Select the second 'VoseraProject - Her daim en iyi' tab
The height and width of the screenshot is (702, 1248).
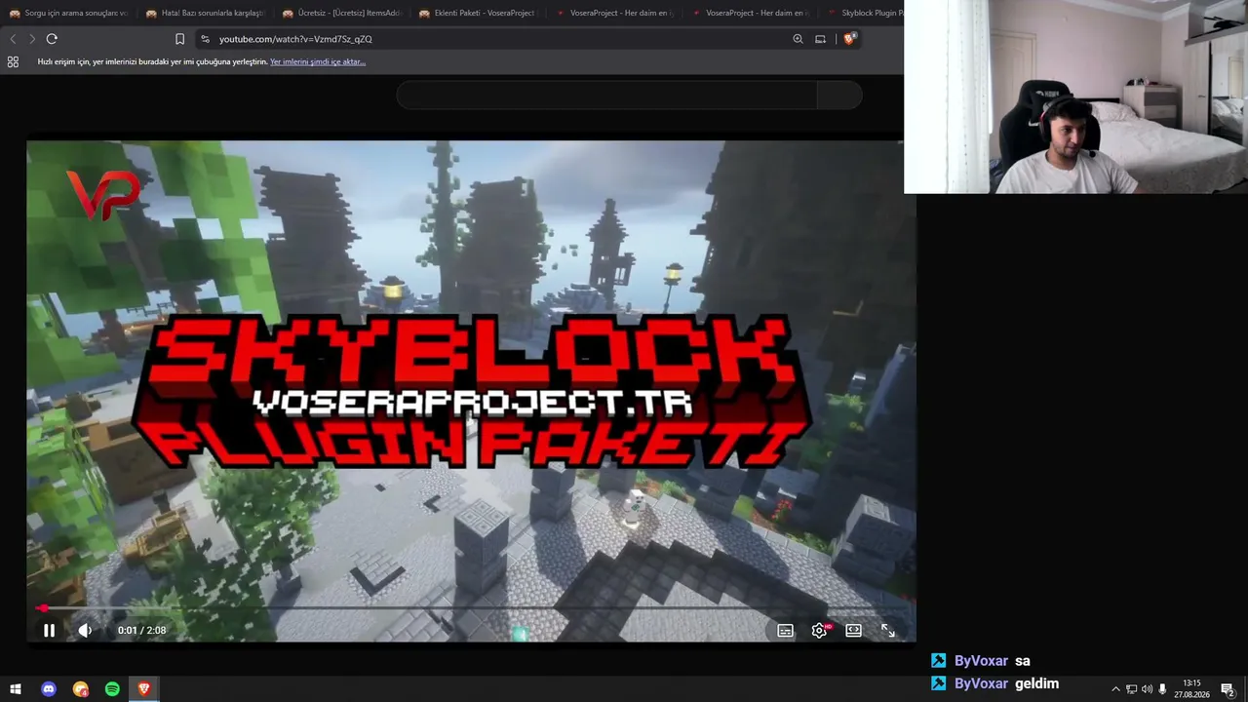pyautogui.click(x=751, y=13)
